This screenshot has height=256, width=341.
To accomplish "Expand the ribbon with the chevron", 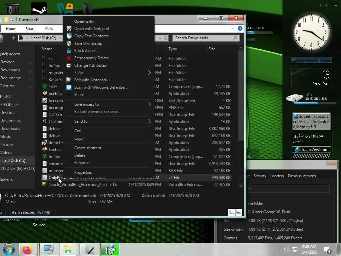I will click(x=233, y=29).
